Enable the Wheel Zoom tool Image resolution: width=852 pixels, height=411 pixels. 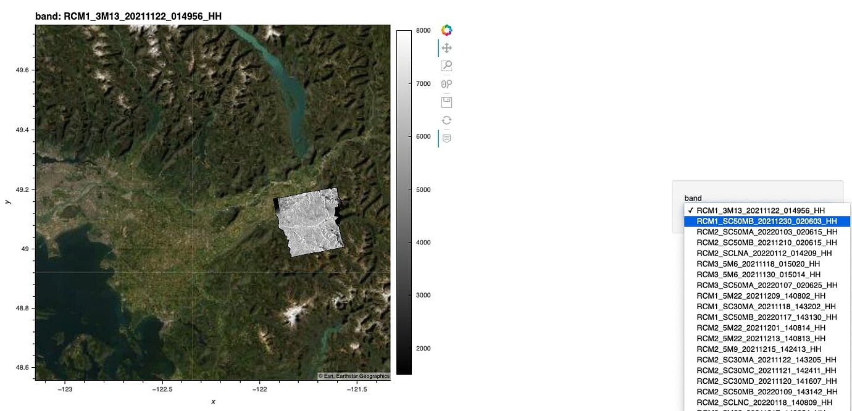coord(446,84)
